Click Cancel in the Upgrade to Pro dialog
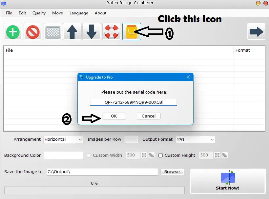 pos(149,116)
